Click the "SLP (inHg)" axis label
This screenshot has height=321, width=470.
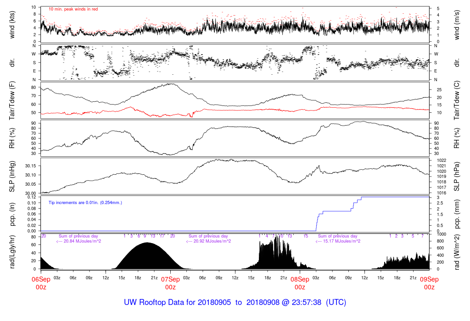tap(12, 177)
